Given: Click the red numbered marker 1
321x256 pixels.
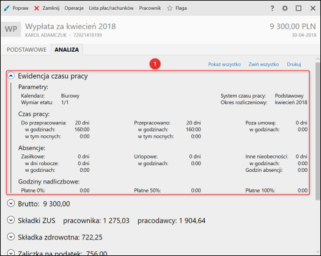Looking at the screenshot, I should tap(155, 64).
